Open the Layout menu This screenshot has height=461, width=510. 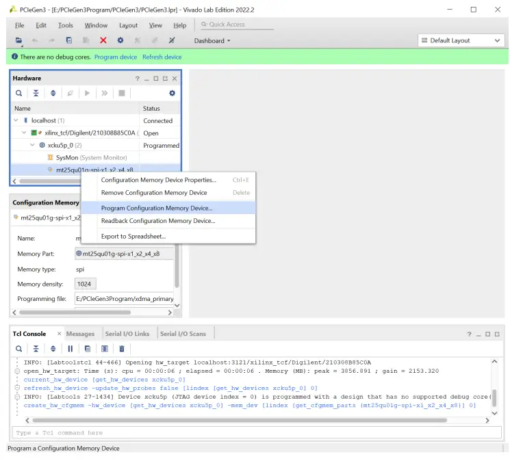(x=128, y=25)
